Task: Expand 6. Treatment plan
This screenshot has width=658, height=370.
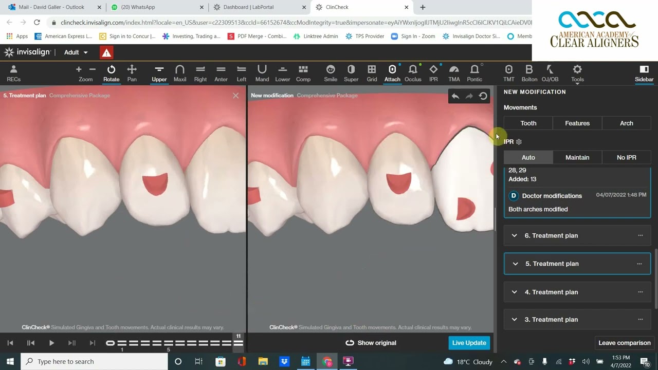Action: (x=514, y=235)
